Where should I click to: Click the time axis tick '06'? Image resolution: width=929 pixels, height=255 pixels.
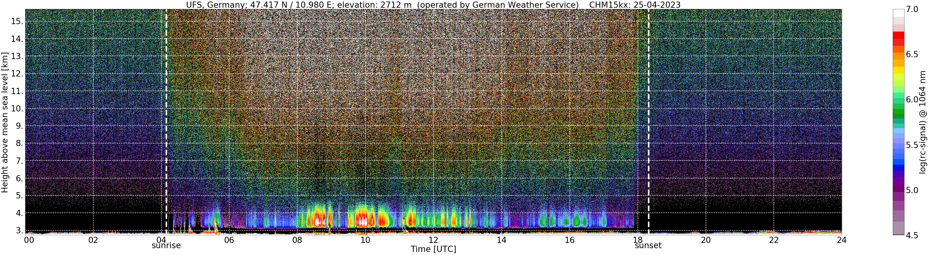coord(229,240)
